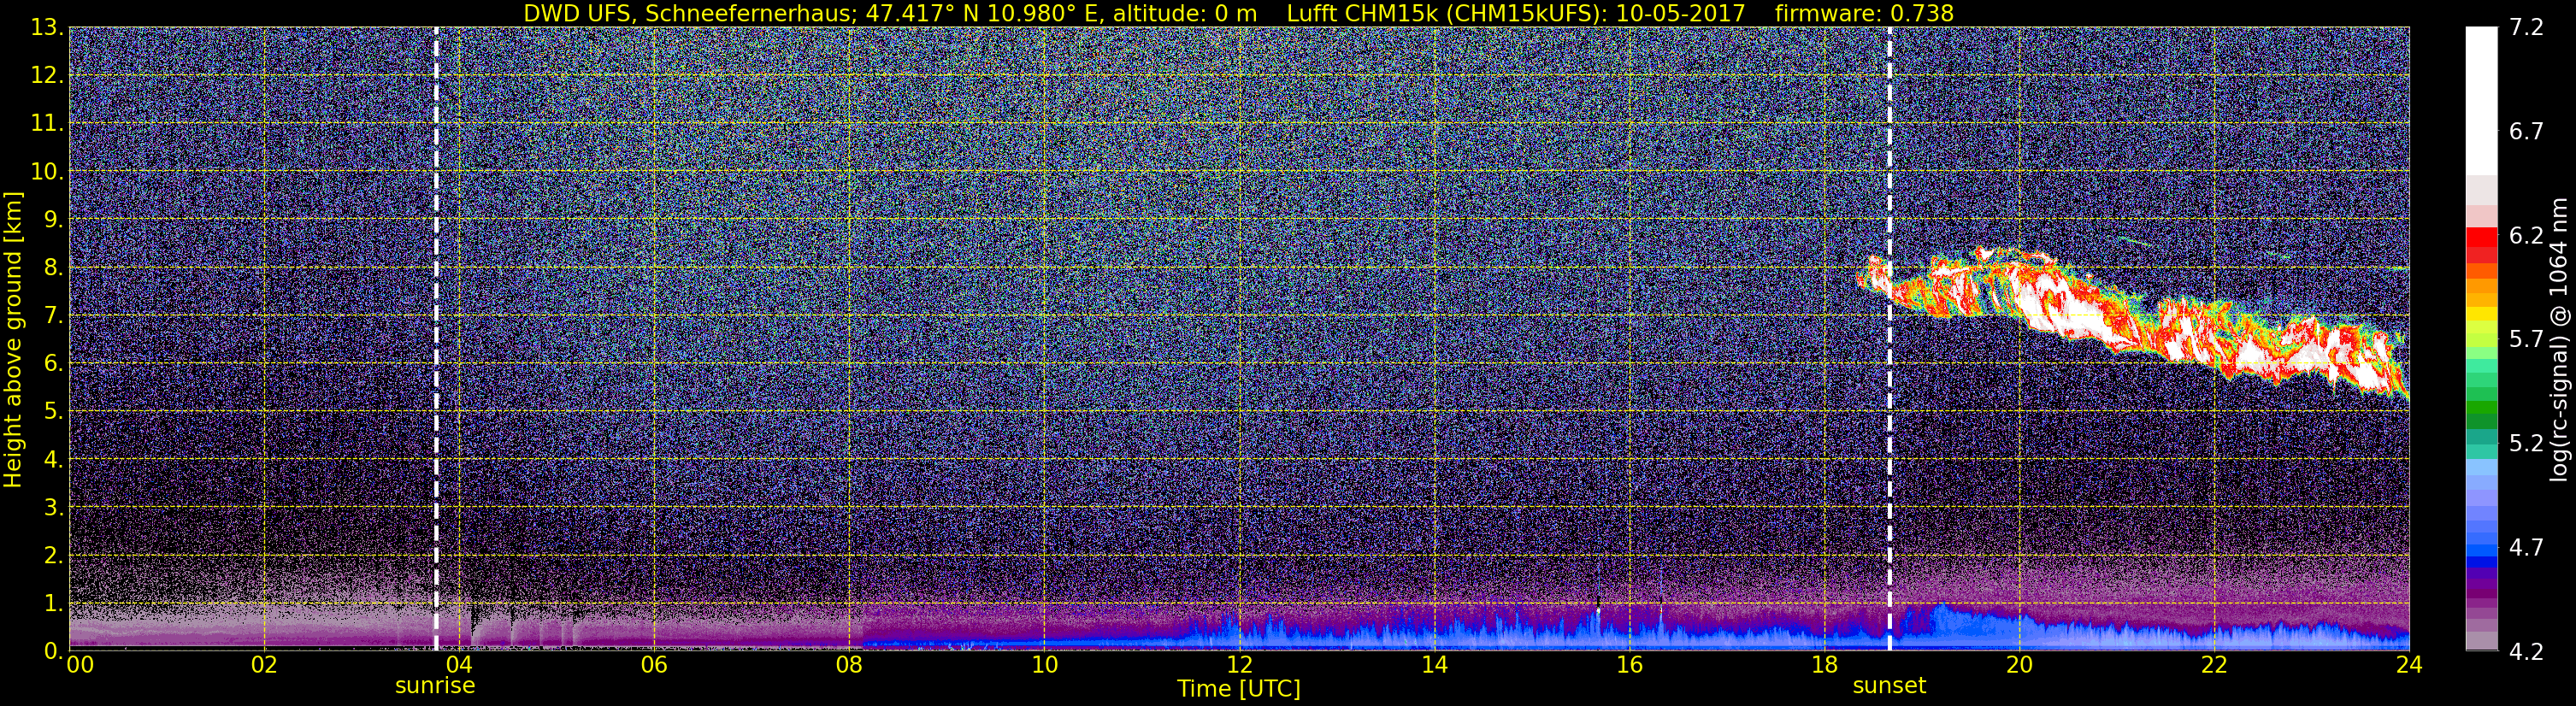
Task: Click the green band of the colorbar
Action: [2481, 408]
